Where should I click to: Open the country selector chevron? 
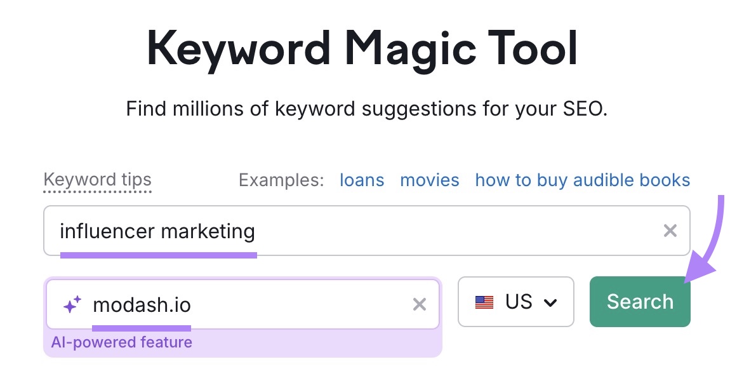551,302
